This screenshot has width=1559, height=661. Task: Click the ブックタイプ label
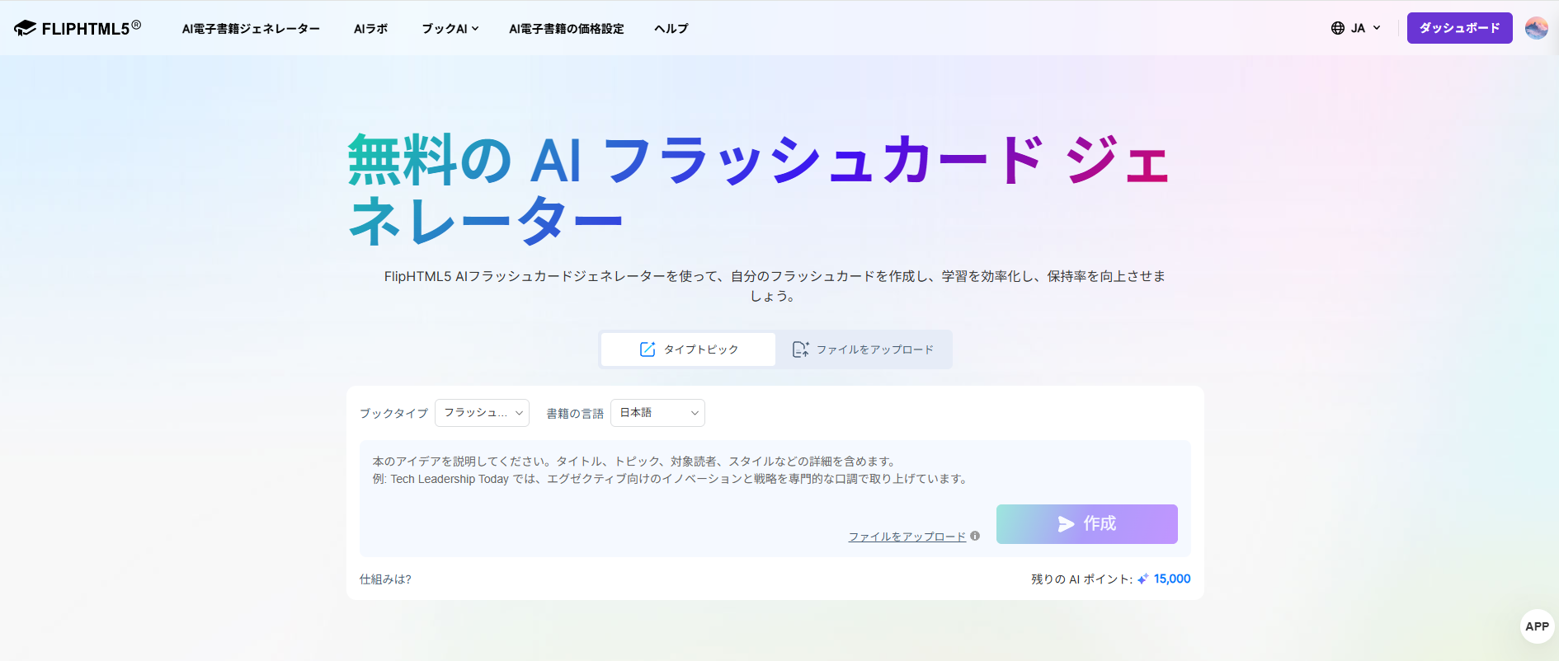(393, 414)
